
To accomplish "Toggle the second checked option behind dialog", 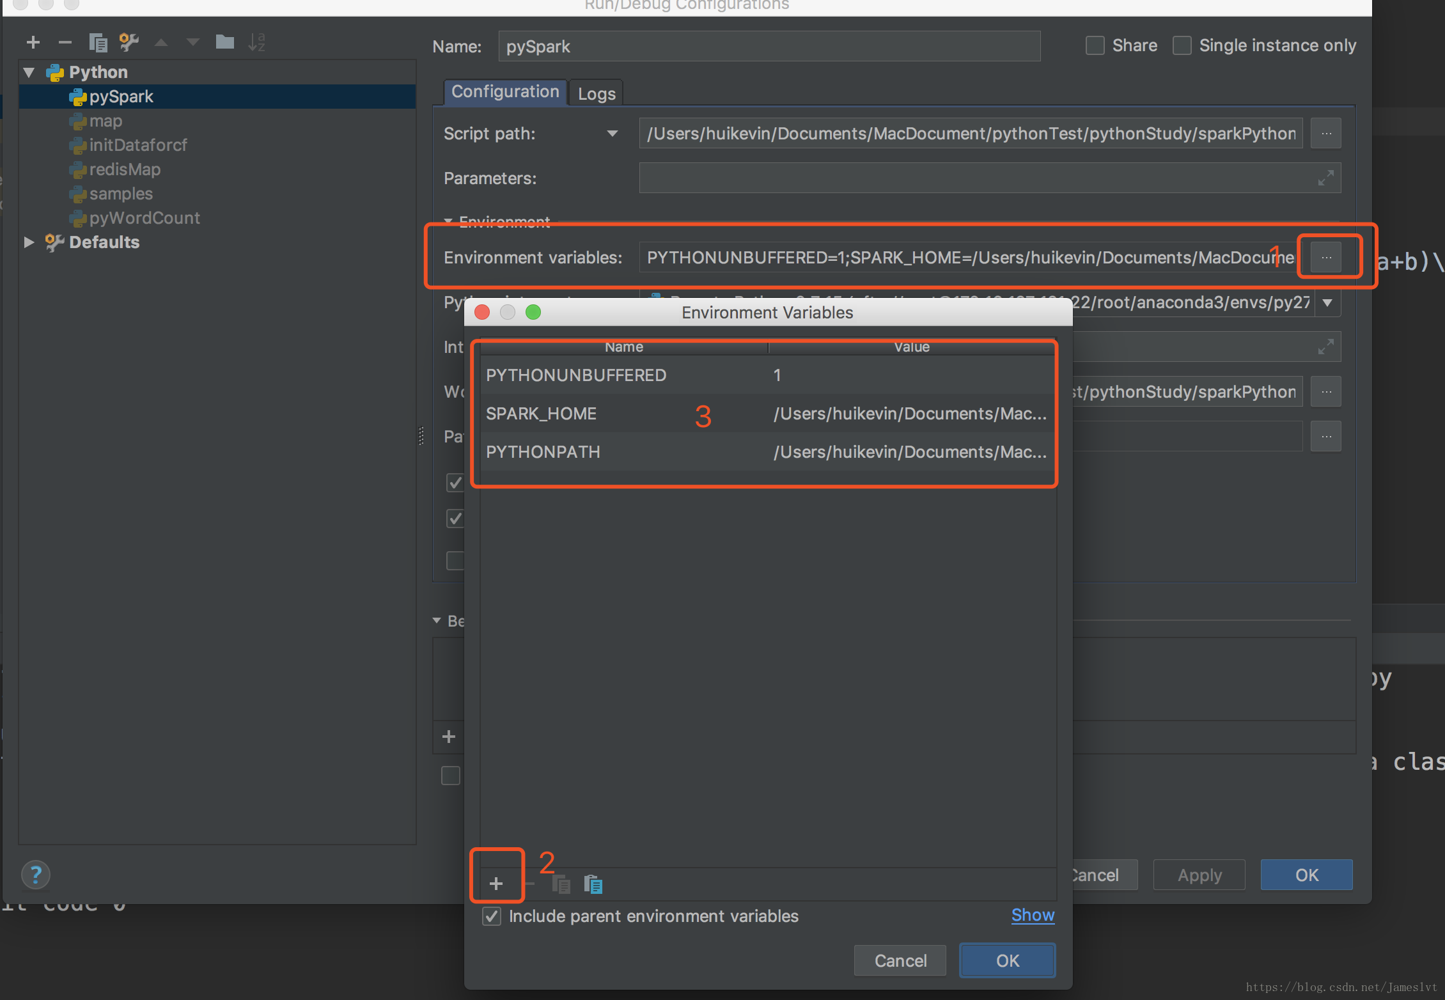I will 455,518.
